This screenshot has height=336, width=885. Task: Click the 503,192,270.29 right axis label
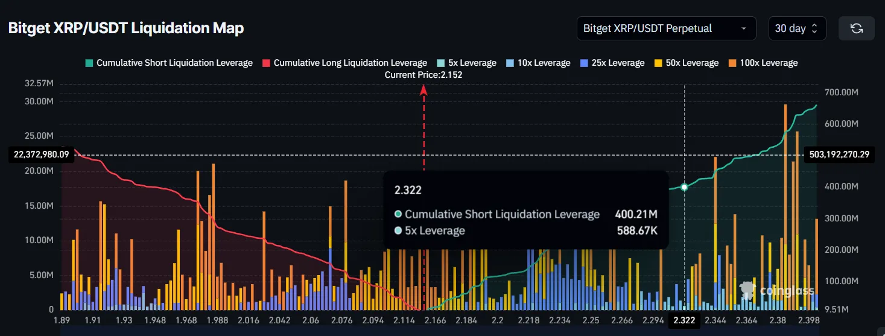coord(839,154)
